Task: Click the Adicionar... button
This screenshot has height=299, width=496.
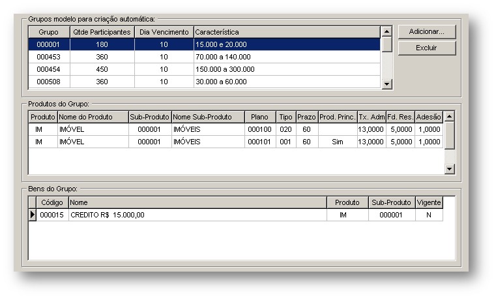Action: [x=427, y=32]
